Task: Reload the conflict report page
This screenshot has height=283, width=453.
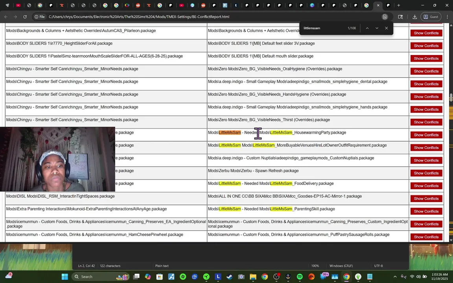Action: click(x=25, y=17)
